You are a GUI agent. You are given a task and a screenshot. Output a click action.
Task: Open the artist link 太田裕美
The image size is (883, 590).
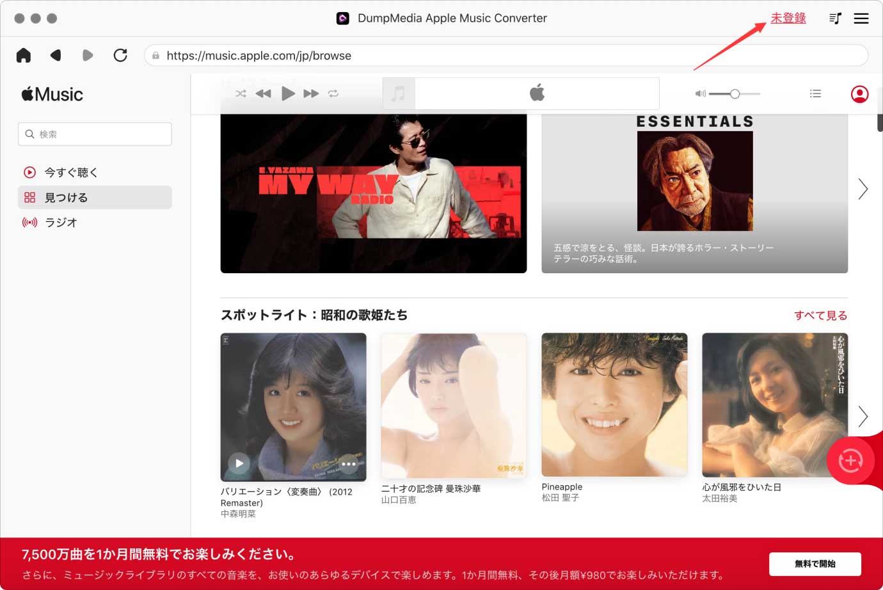[x=720, y=498]
